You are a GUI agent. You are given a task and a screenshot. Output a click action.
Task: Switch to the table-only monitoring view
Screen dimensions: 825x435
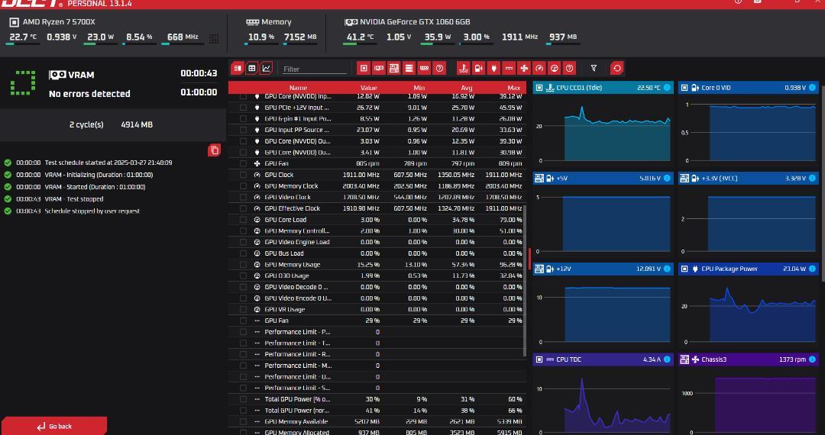coord(252,68)
